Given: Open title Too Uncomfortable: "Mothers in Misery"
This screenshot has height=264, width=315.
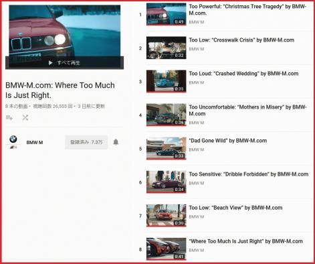Looking at the screenshot, I should pos(247,111).
